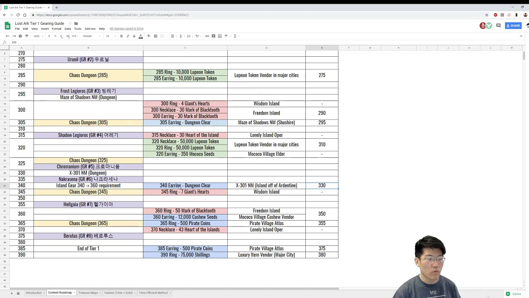Open the borders menu

[x=155, y=36]
